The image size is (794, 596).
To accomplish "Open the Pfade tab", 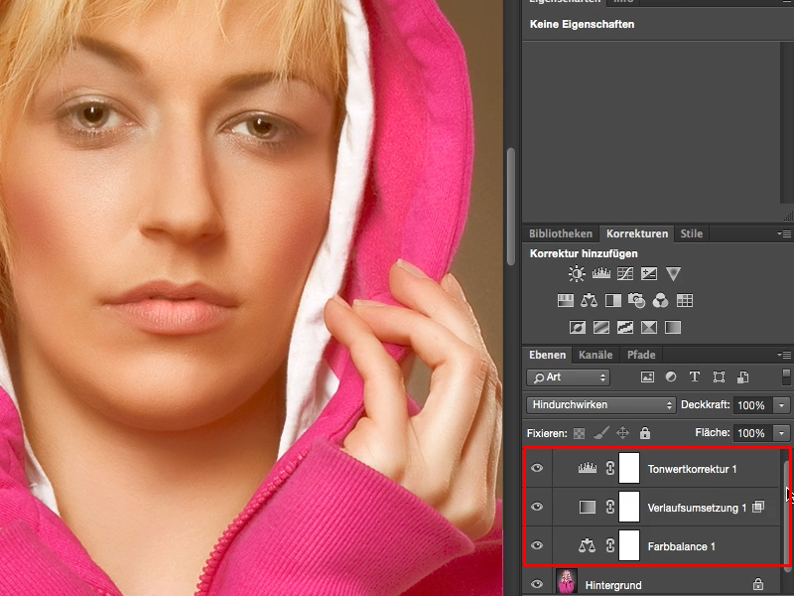I will (641, 355).
